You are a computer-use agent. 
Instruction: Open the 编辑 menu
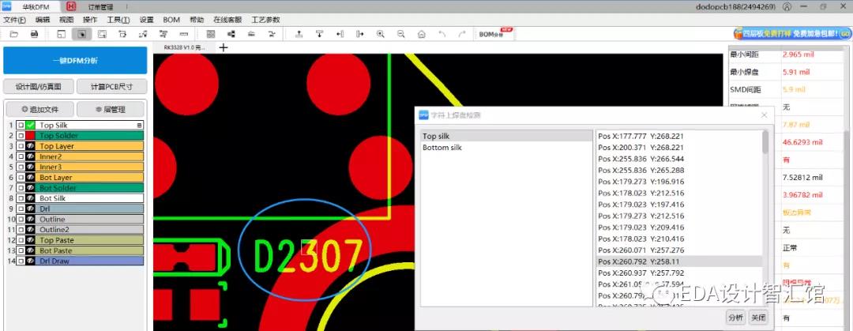[x=43, y=20]
